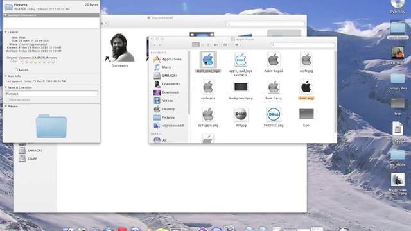Select the Dell2010.png file

pyautogui.click(x=274, y=117)
